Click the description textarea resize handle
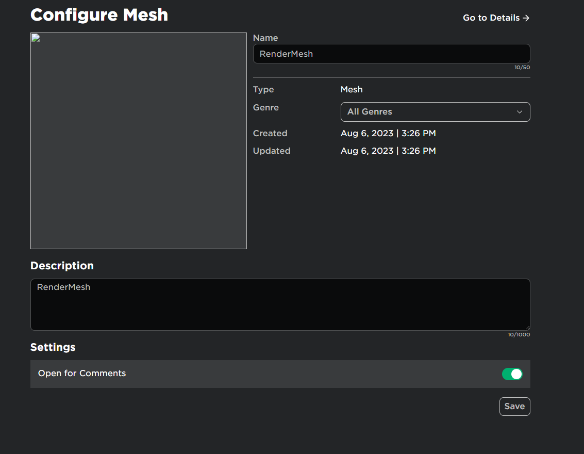 click(x=527, y=327)
